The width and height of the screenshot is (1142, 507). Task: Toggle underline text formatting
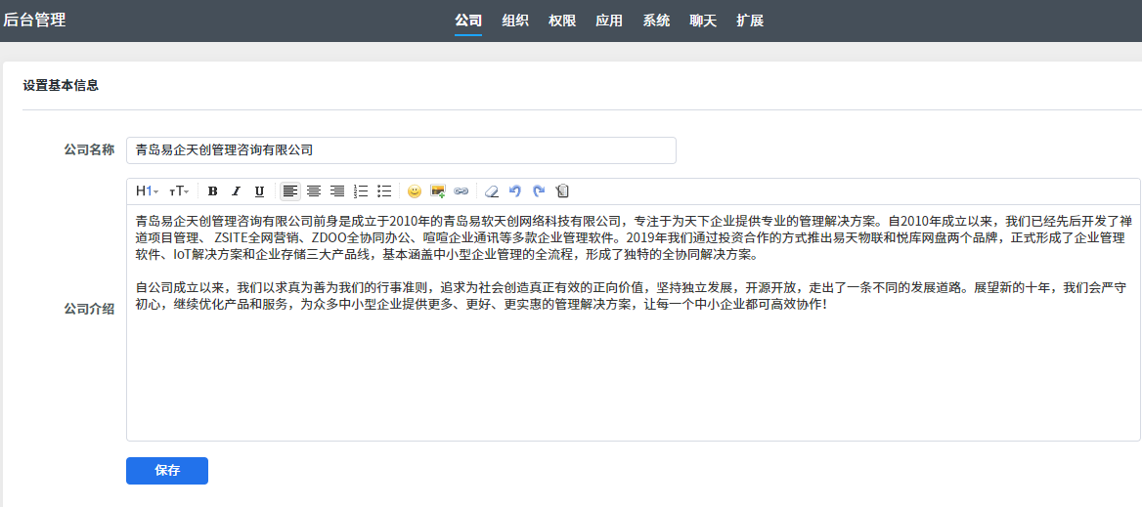259,191
